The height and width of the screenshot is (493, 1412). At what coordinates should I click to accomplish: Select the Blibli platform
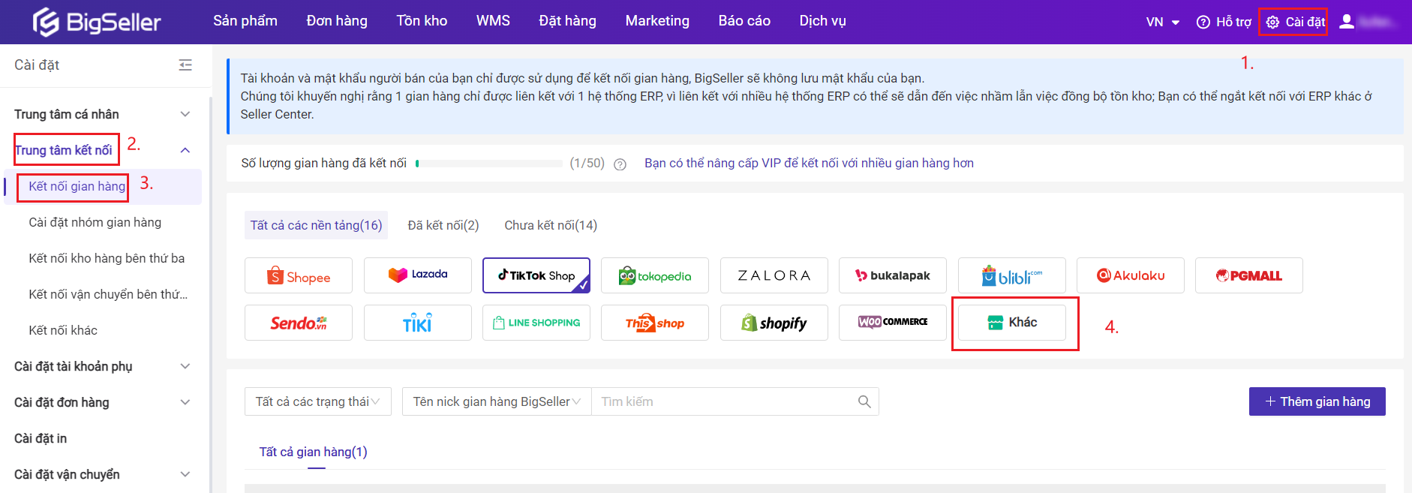[x=1012, y=275]
